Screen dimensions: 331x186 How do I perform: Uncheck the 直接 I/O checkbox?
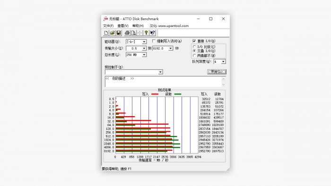tap(194, 41)
